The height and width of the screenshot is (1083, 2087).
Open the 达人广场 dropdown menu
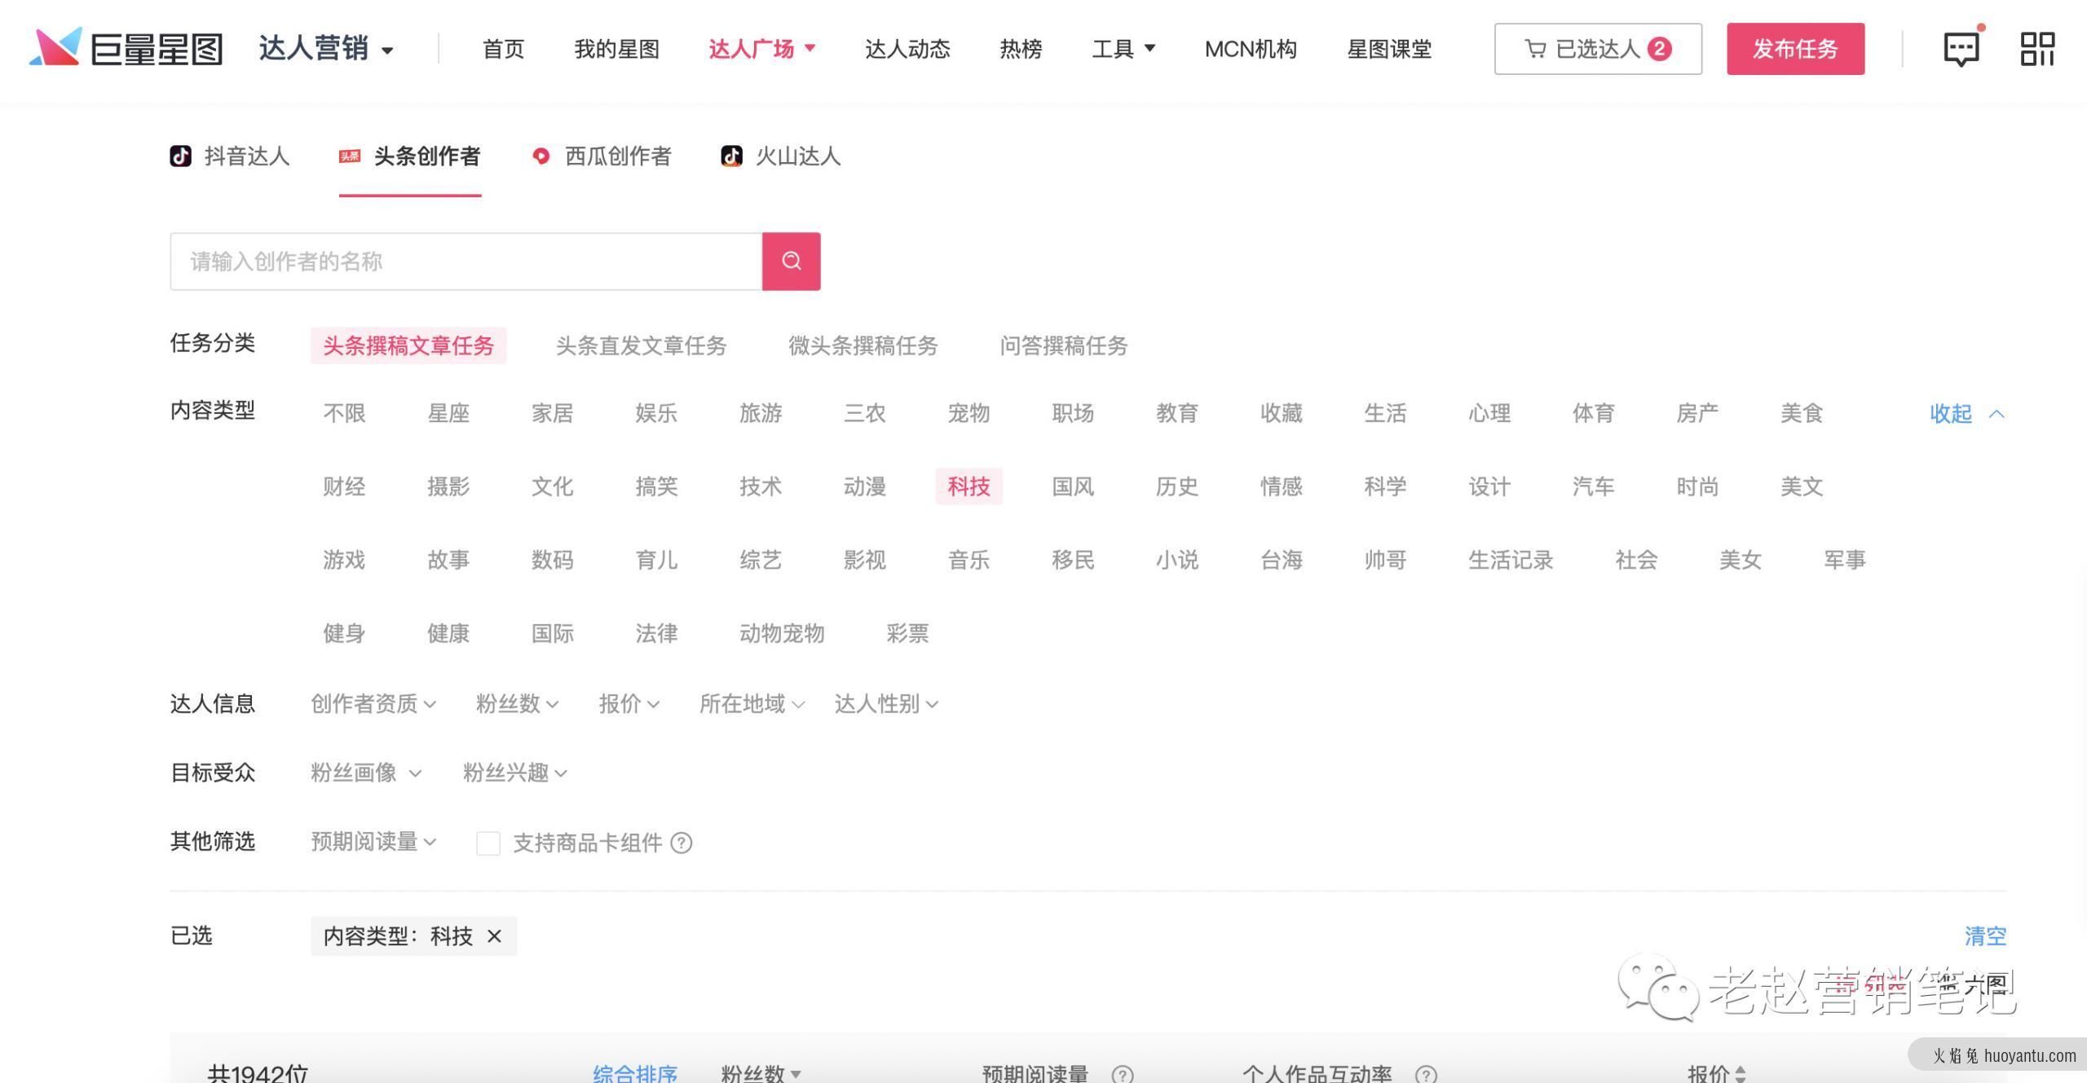[762, 49]
